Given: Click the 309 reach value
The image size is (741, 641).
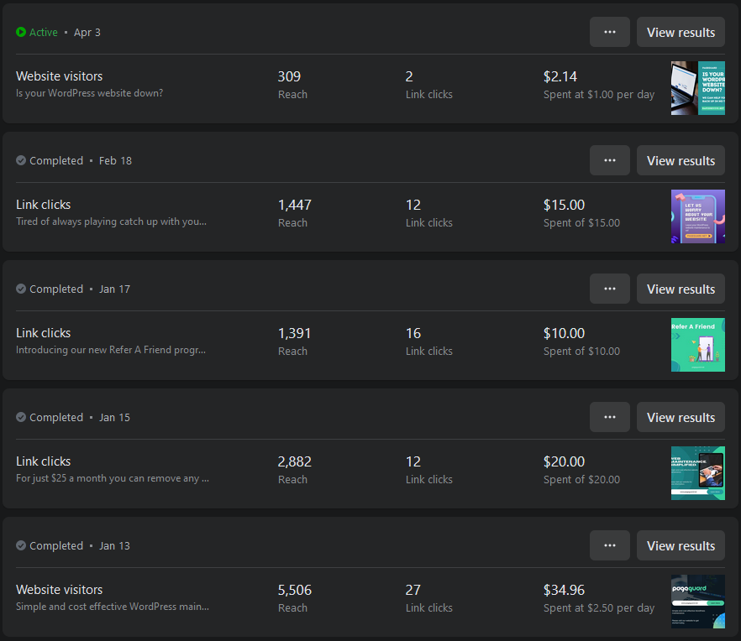Looking at the screenshot, I should pyautogui.click(x=289, y=76).
